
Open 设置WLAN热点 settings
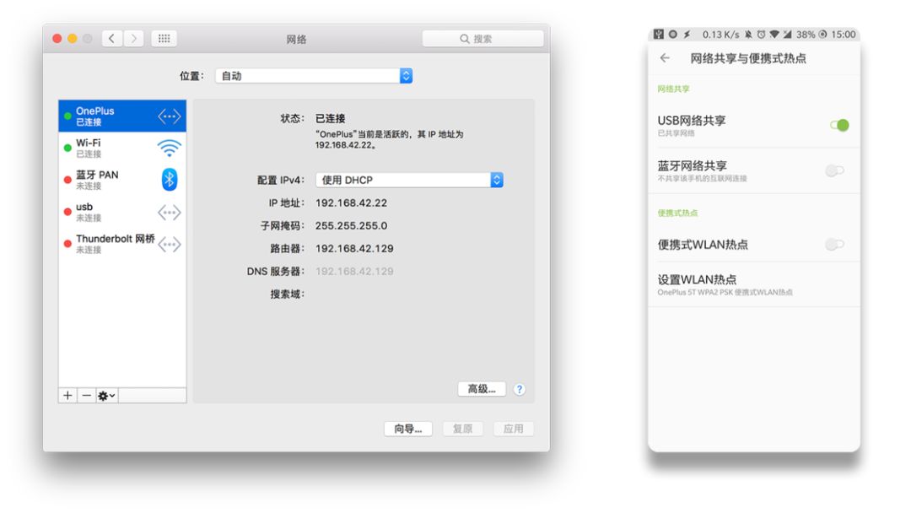pyautogui.click(x=754, y=284)
